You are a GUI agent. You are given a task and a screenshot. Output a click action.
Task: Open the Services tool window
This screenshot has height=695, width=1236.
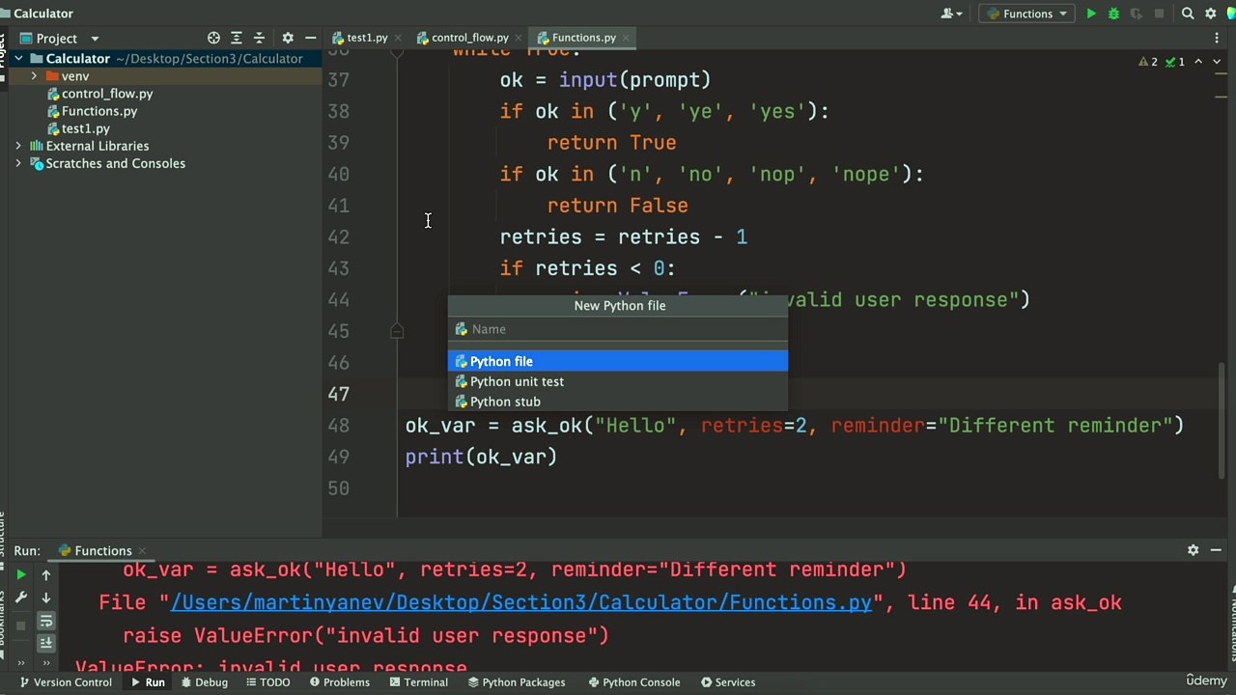pos(728,682)
